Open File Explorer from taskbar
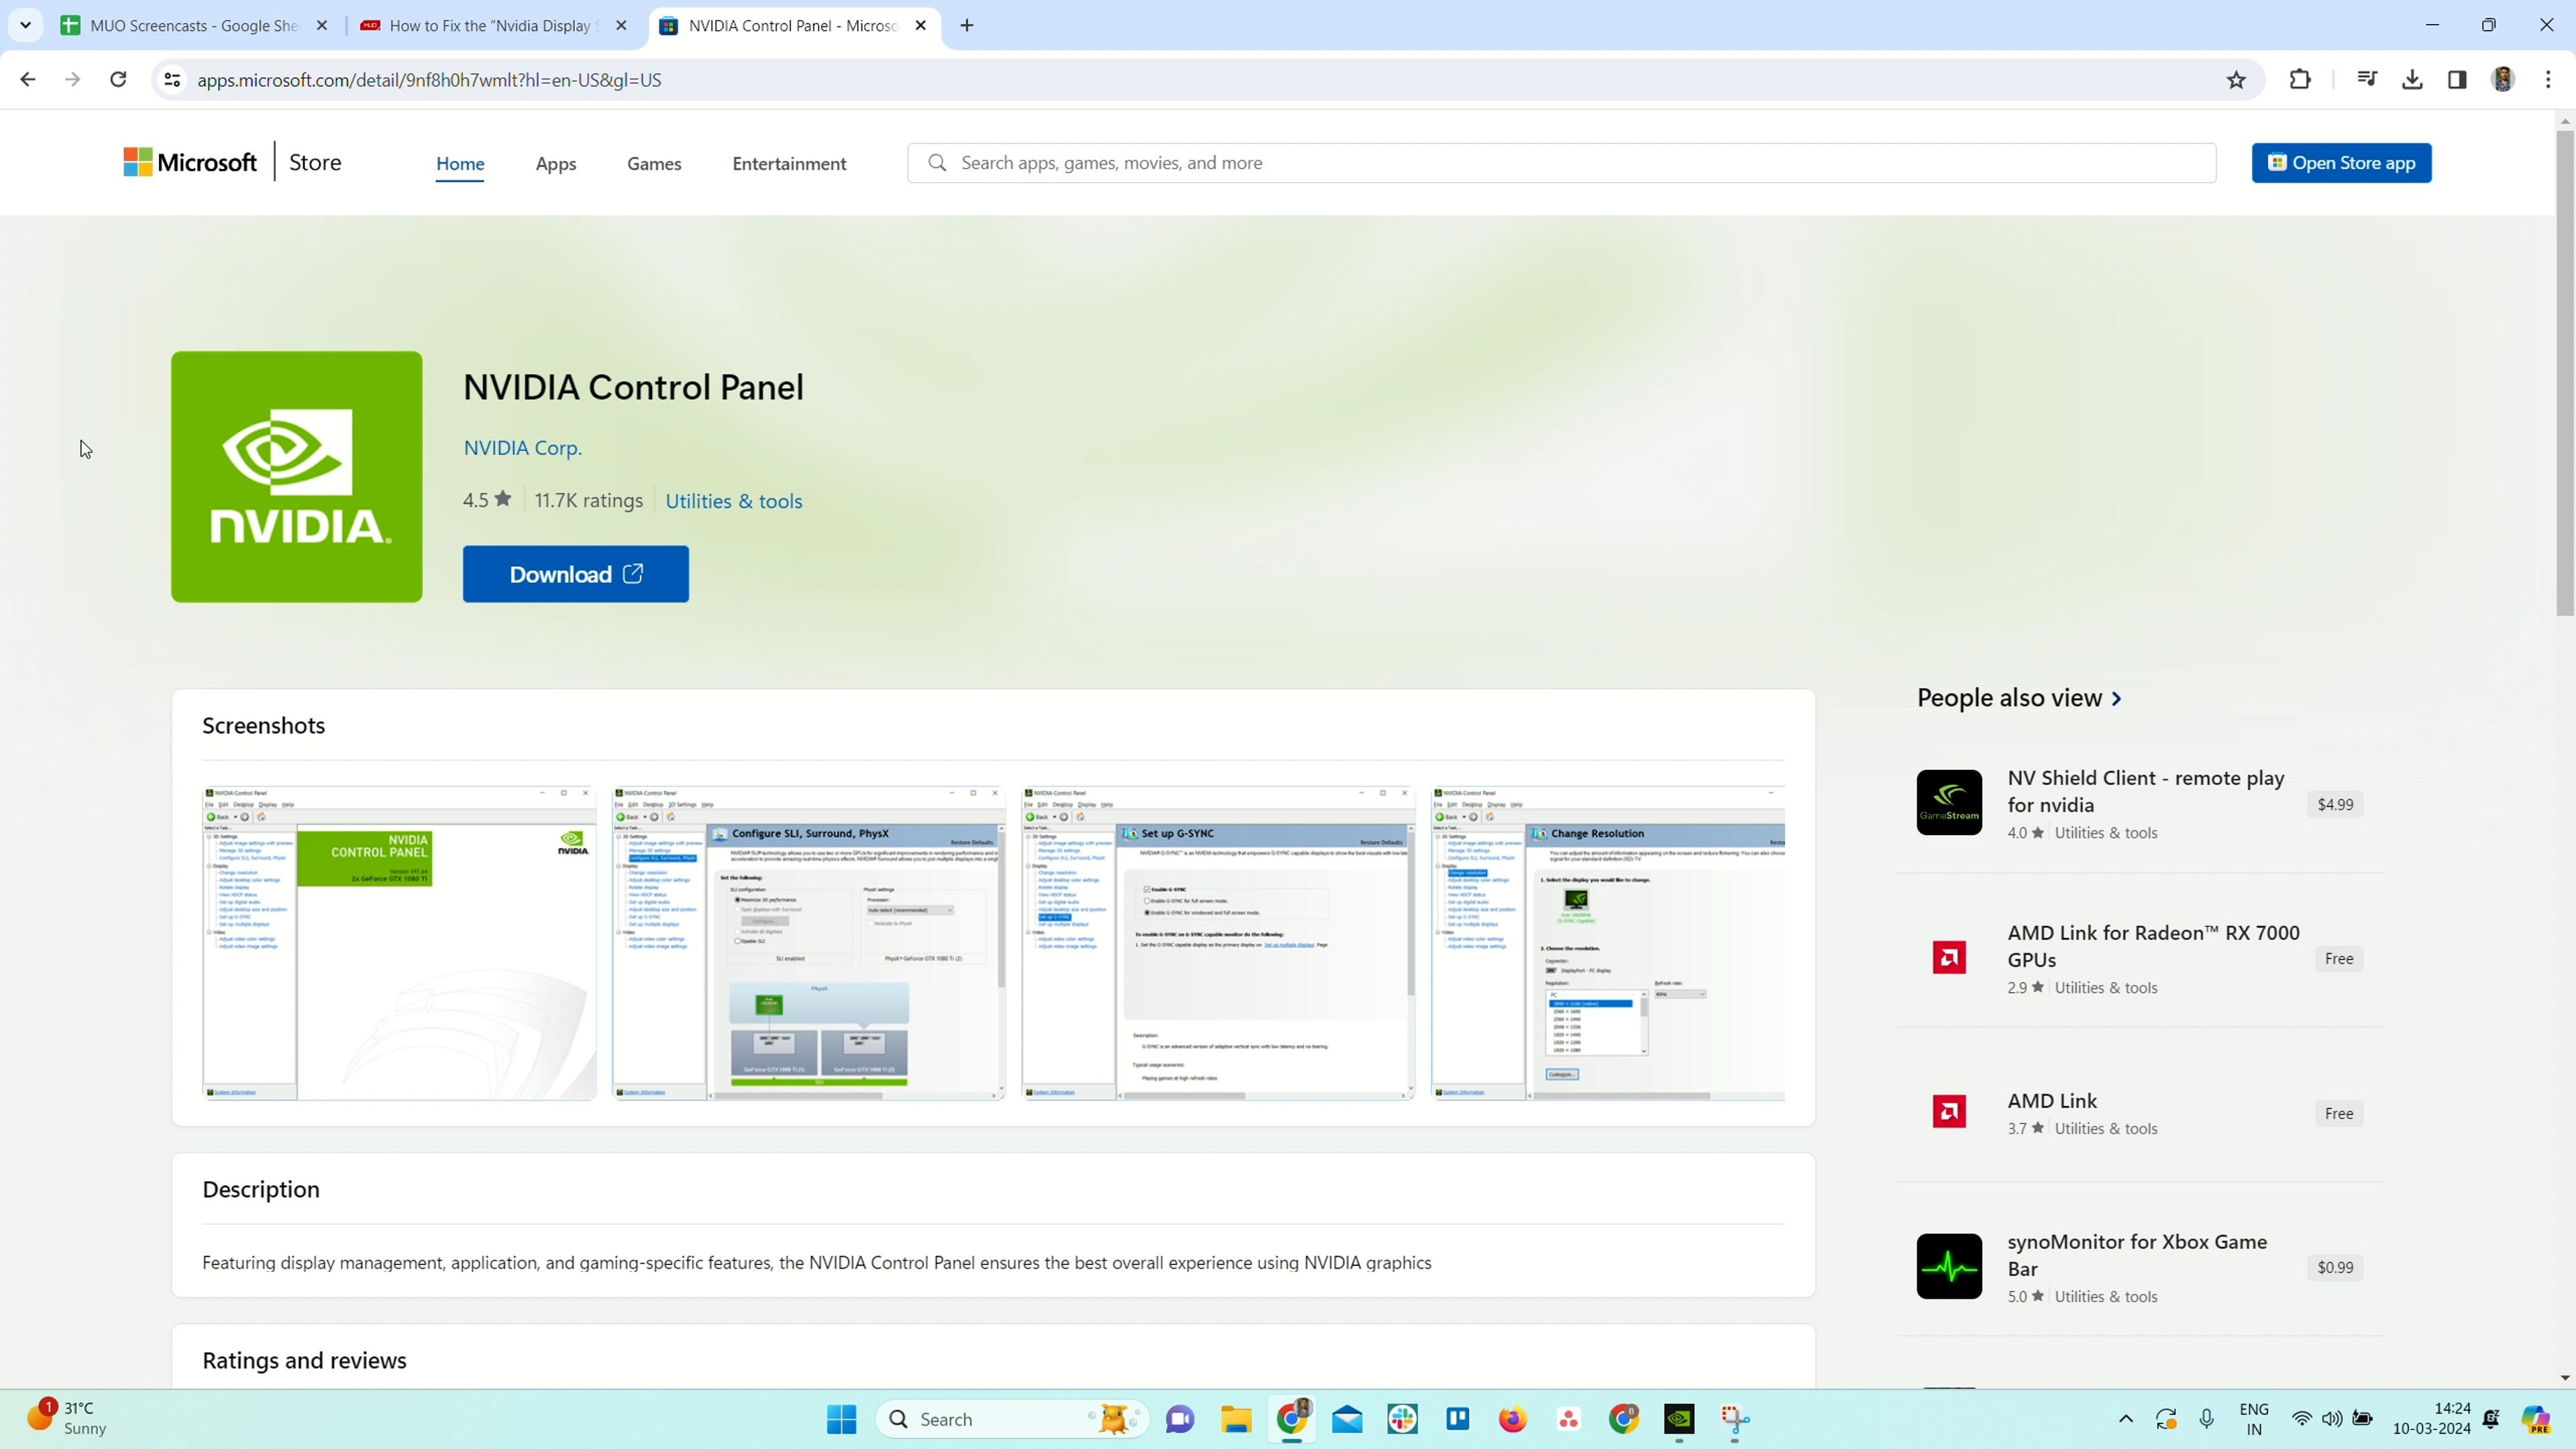 [1236, 1419]
